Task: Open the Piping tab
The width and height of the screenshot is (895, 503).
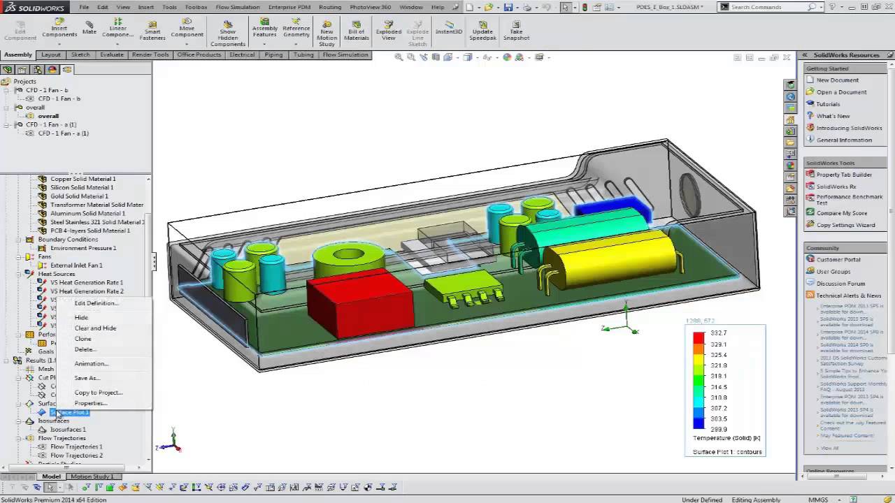Action: [x=273, y=54]
